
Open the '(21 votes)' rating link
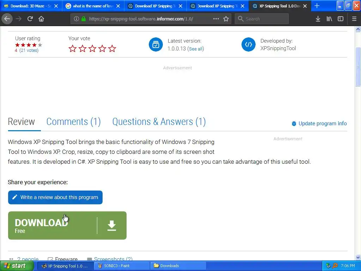(29, 50)
